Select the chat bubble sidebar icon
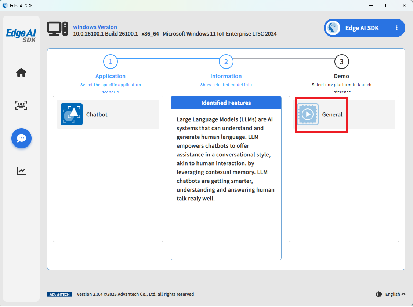This screenshot has width=413, height=307. click(21, 138)
